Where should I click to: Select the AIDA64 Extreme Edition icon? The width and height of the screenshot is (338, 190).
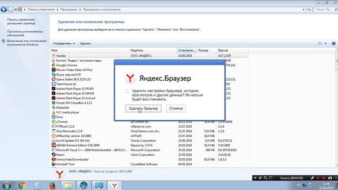pos(53,146)
